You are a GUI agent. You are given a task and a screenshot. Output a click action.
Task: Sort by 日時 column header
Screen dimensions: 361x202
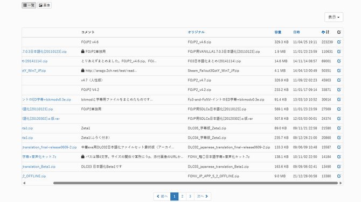(296, 32)
